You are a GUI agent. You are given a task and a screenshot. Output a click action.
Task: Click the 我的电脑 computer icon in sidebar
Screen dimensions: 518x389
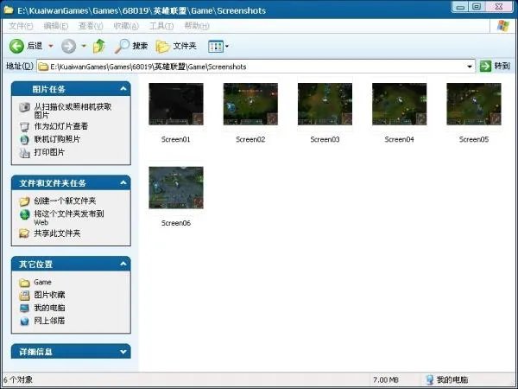tap(24, 309)
